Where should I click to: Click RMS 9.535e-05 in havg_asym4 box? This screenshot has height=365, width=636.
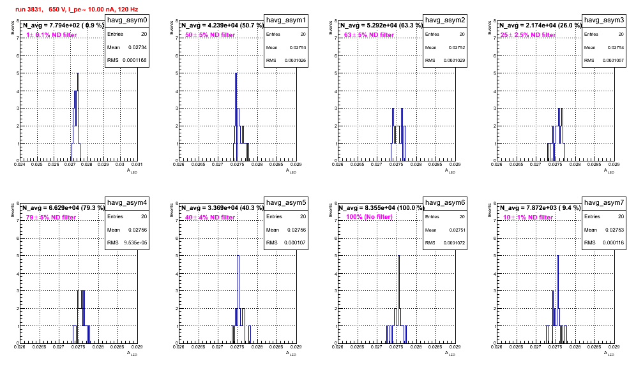pyautogui.click(x=127, y=242)
